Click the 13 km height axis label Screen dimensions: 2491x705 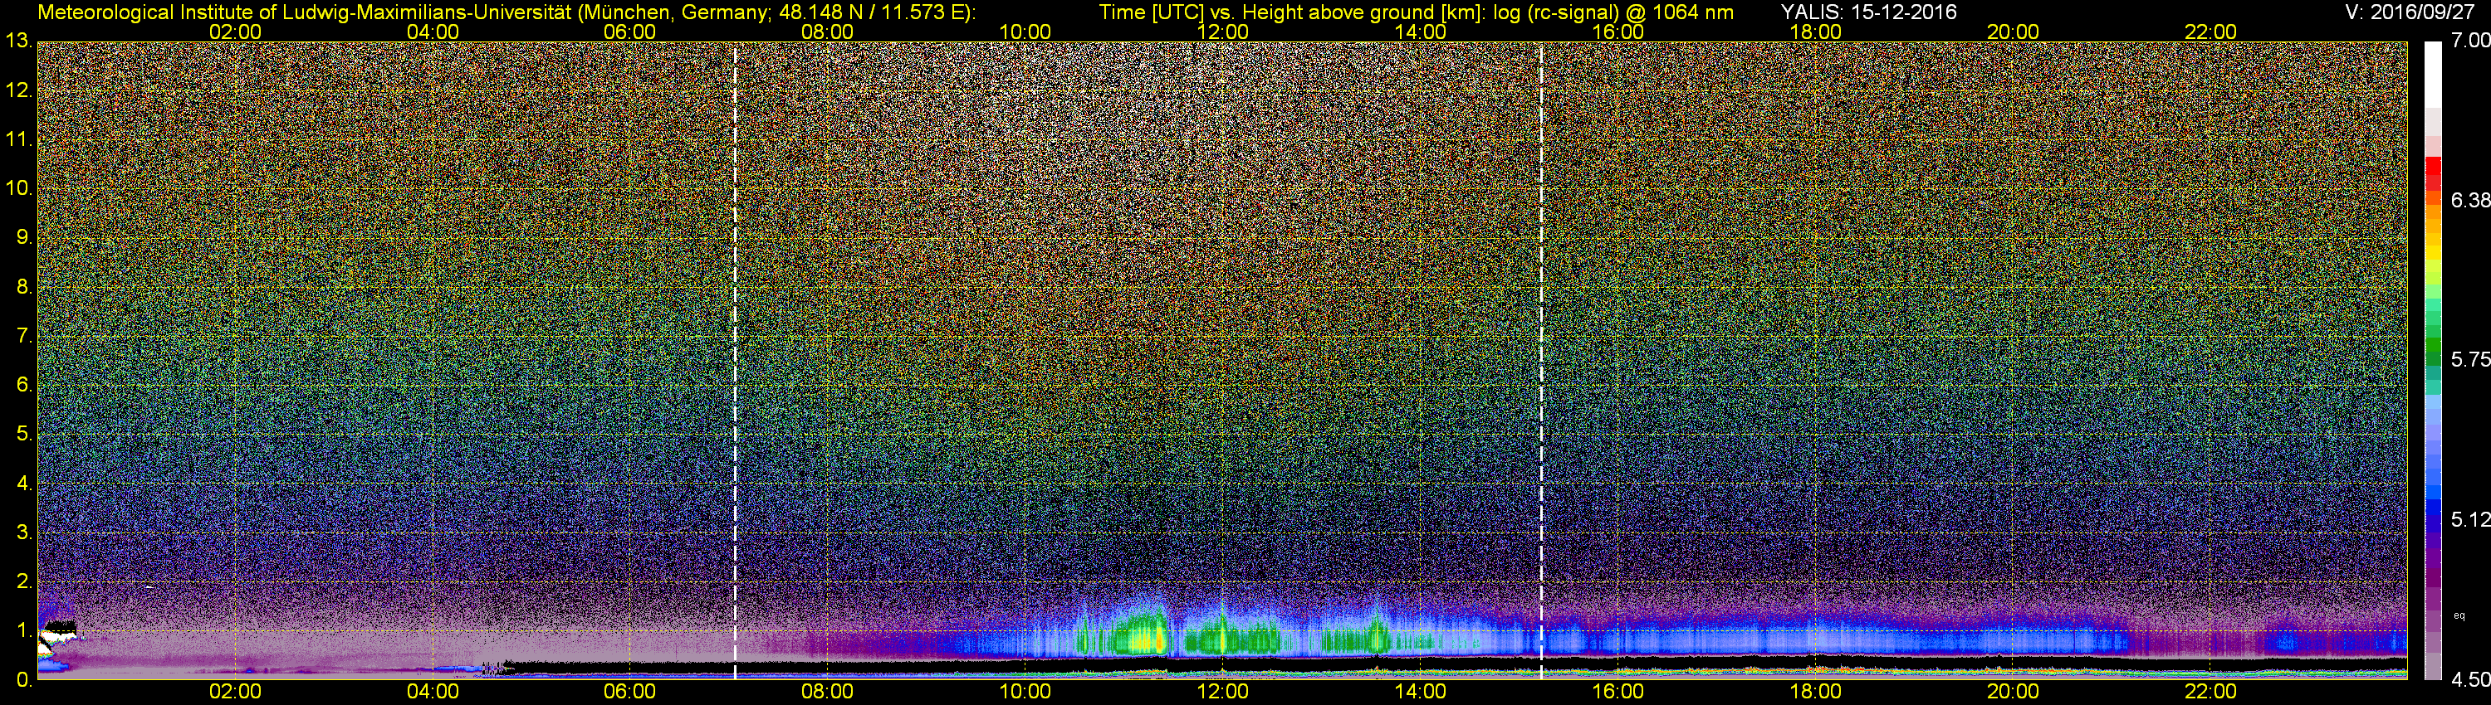(x=18, y=41)
